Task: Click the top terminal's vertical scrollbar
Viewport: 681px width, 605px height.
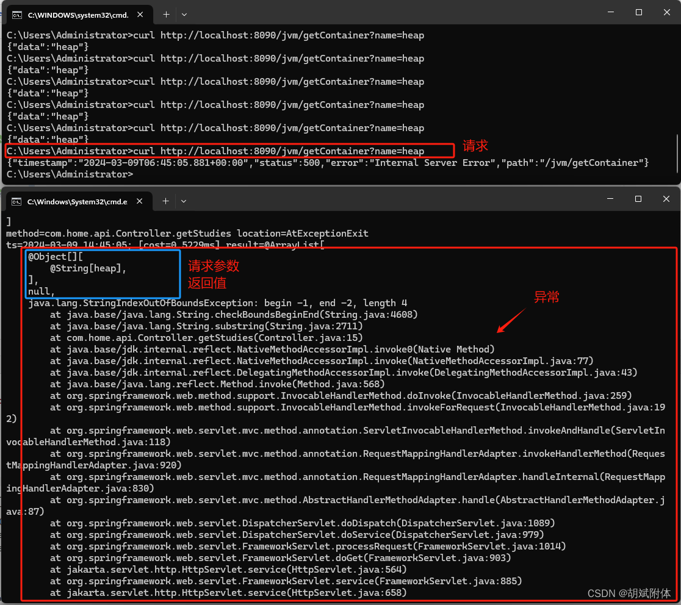Action: click(676, 153)
